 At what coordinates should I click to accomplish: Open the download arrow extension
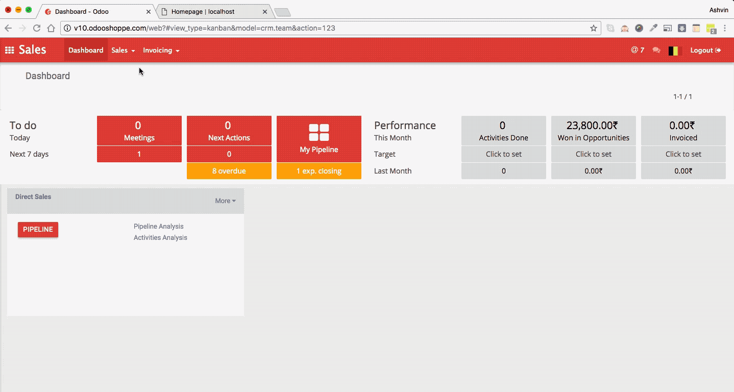[682, 28]
